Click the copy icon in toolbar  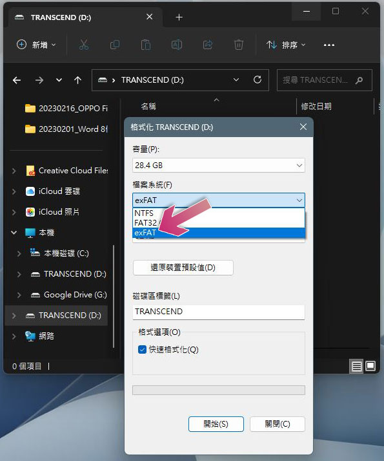pos(115,45)
